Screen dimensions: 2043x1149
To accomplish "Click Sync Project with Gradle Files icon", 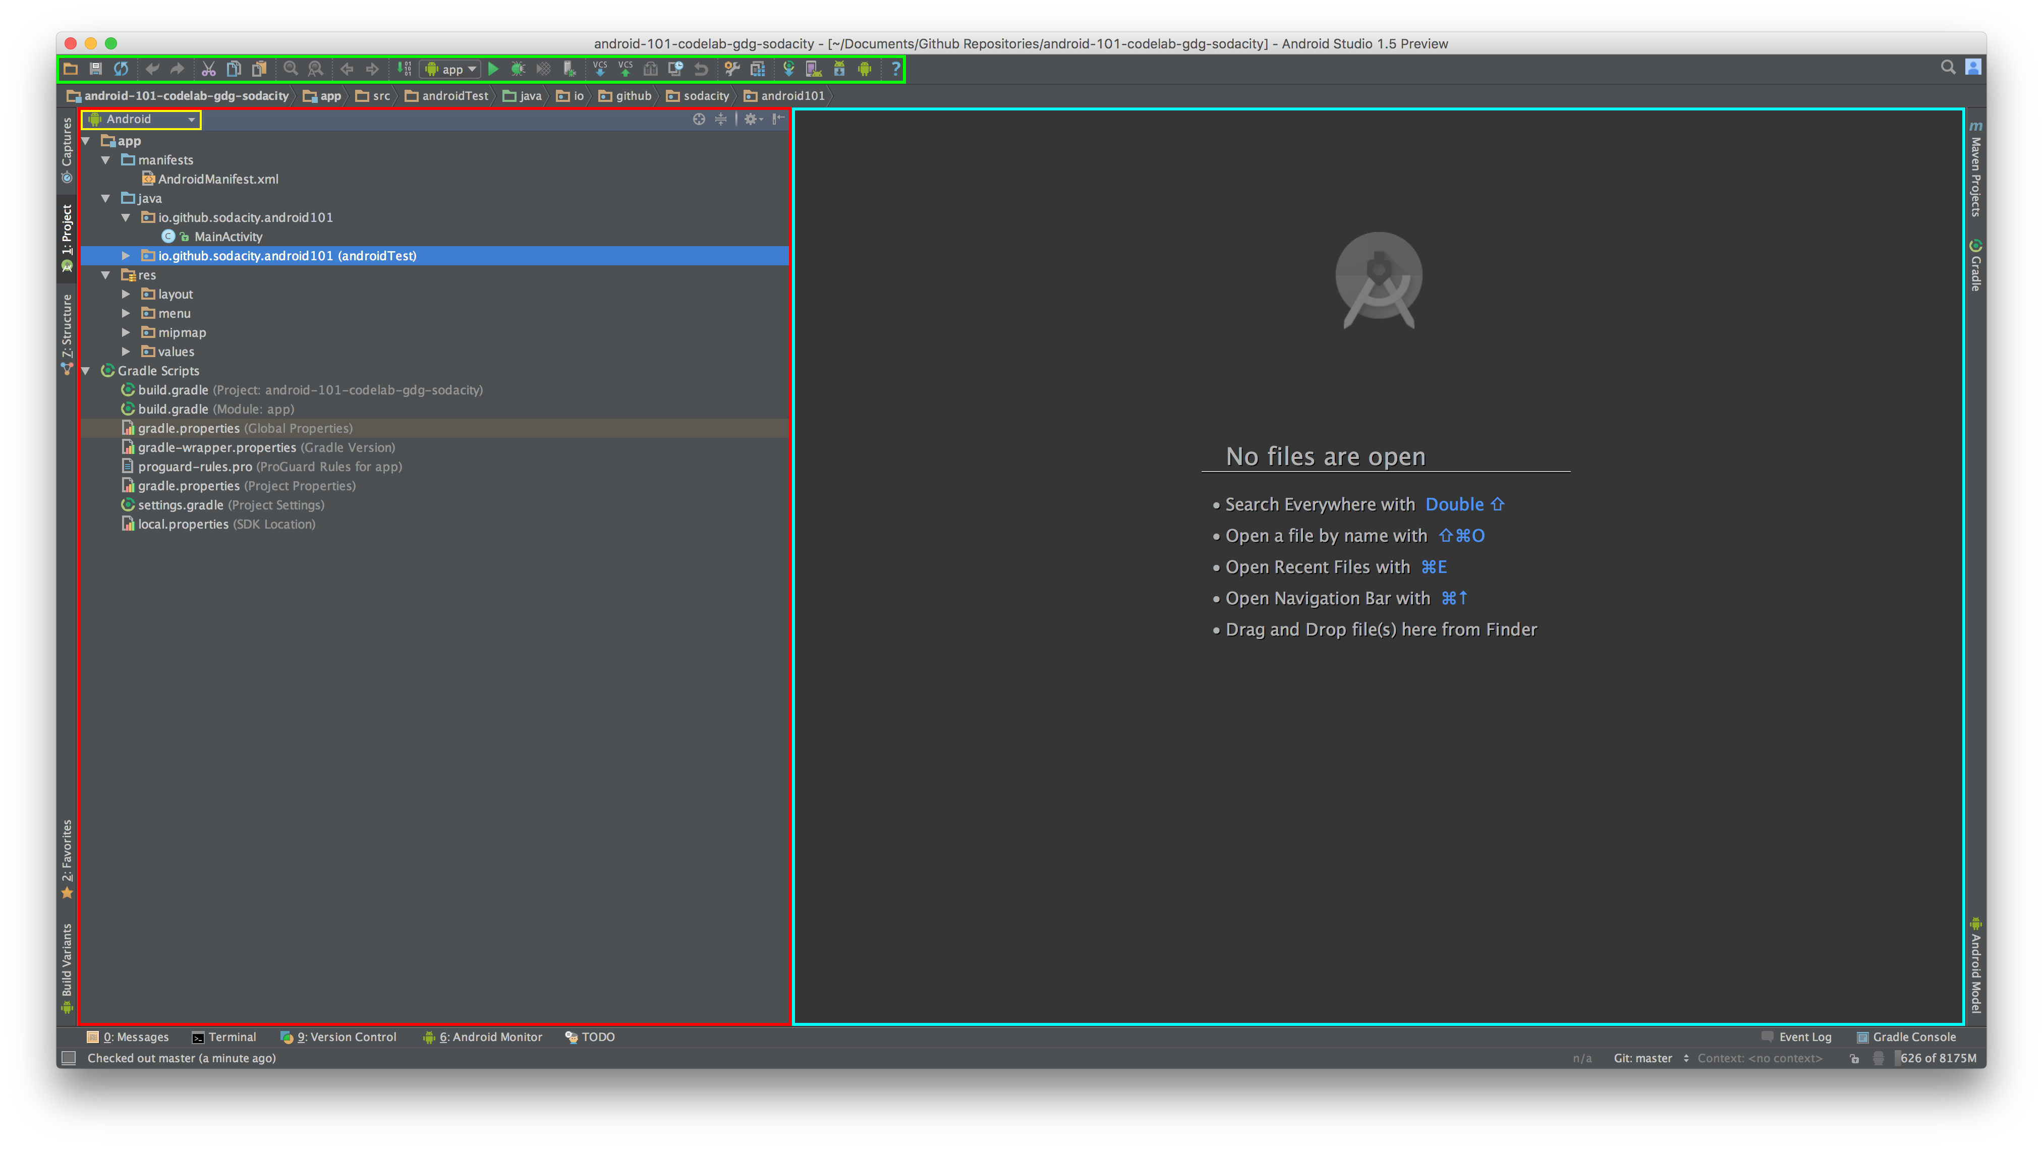I will (x=788, y=69).
